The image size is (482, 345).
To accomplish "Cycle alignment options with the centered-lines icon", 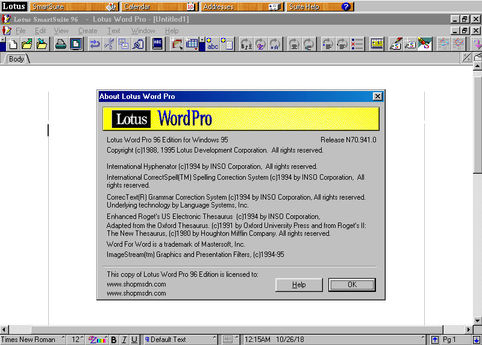I will point(294,44).
